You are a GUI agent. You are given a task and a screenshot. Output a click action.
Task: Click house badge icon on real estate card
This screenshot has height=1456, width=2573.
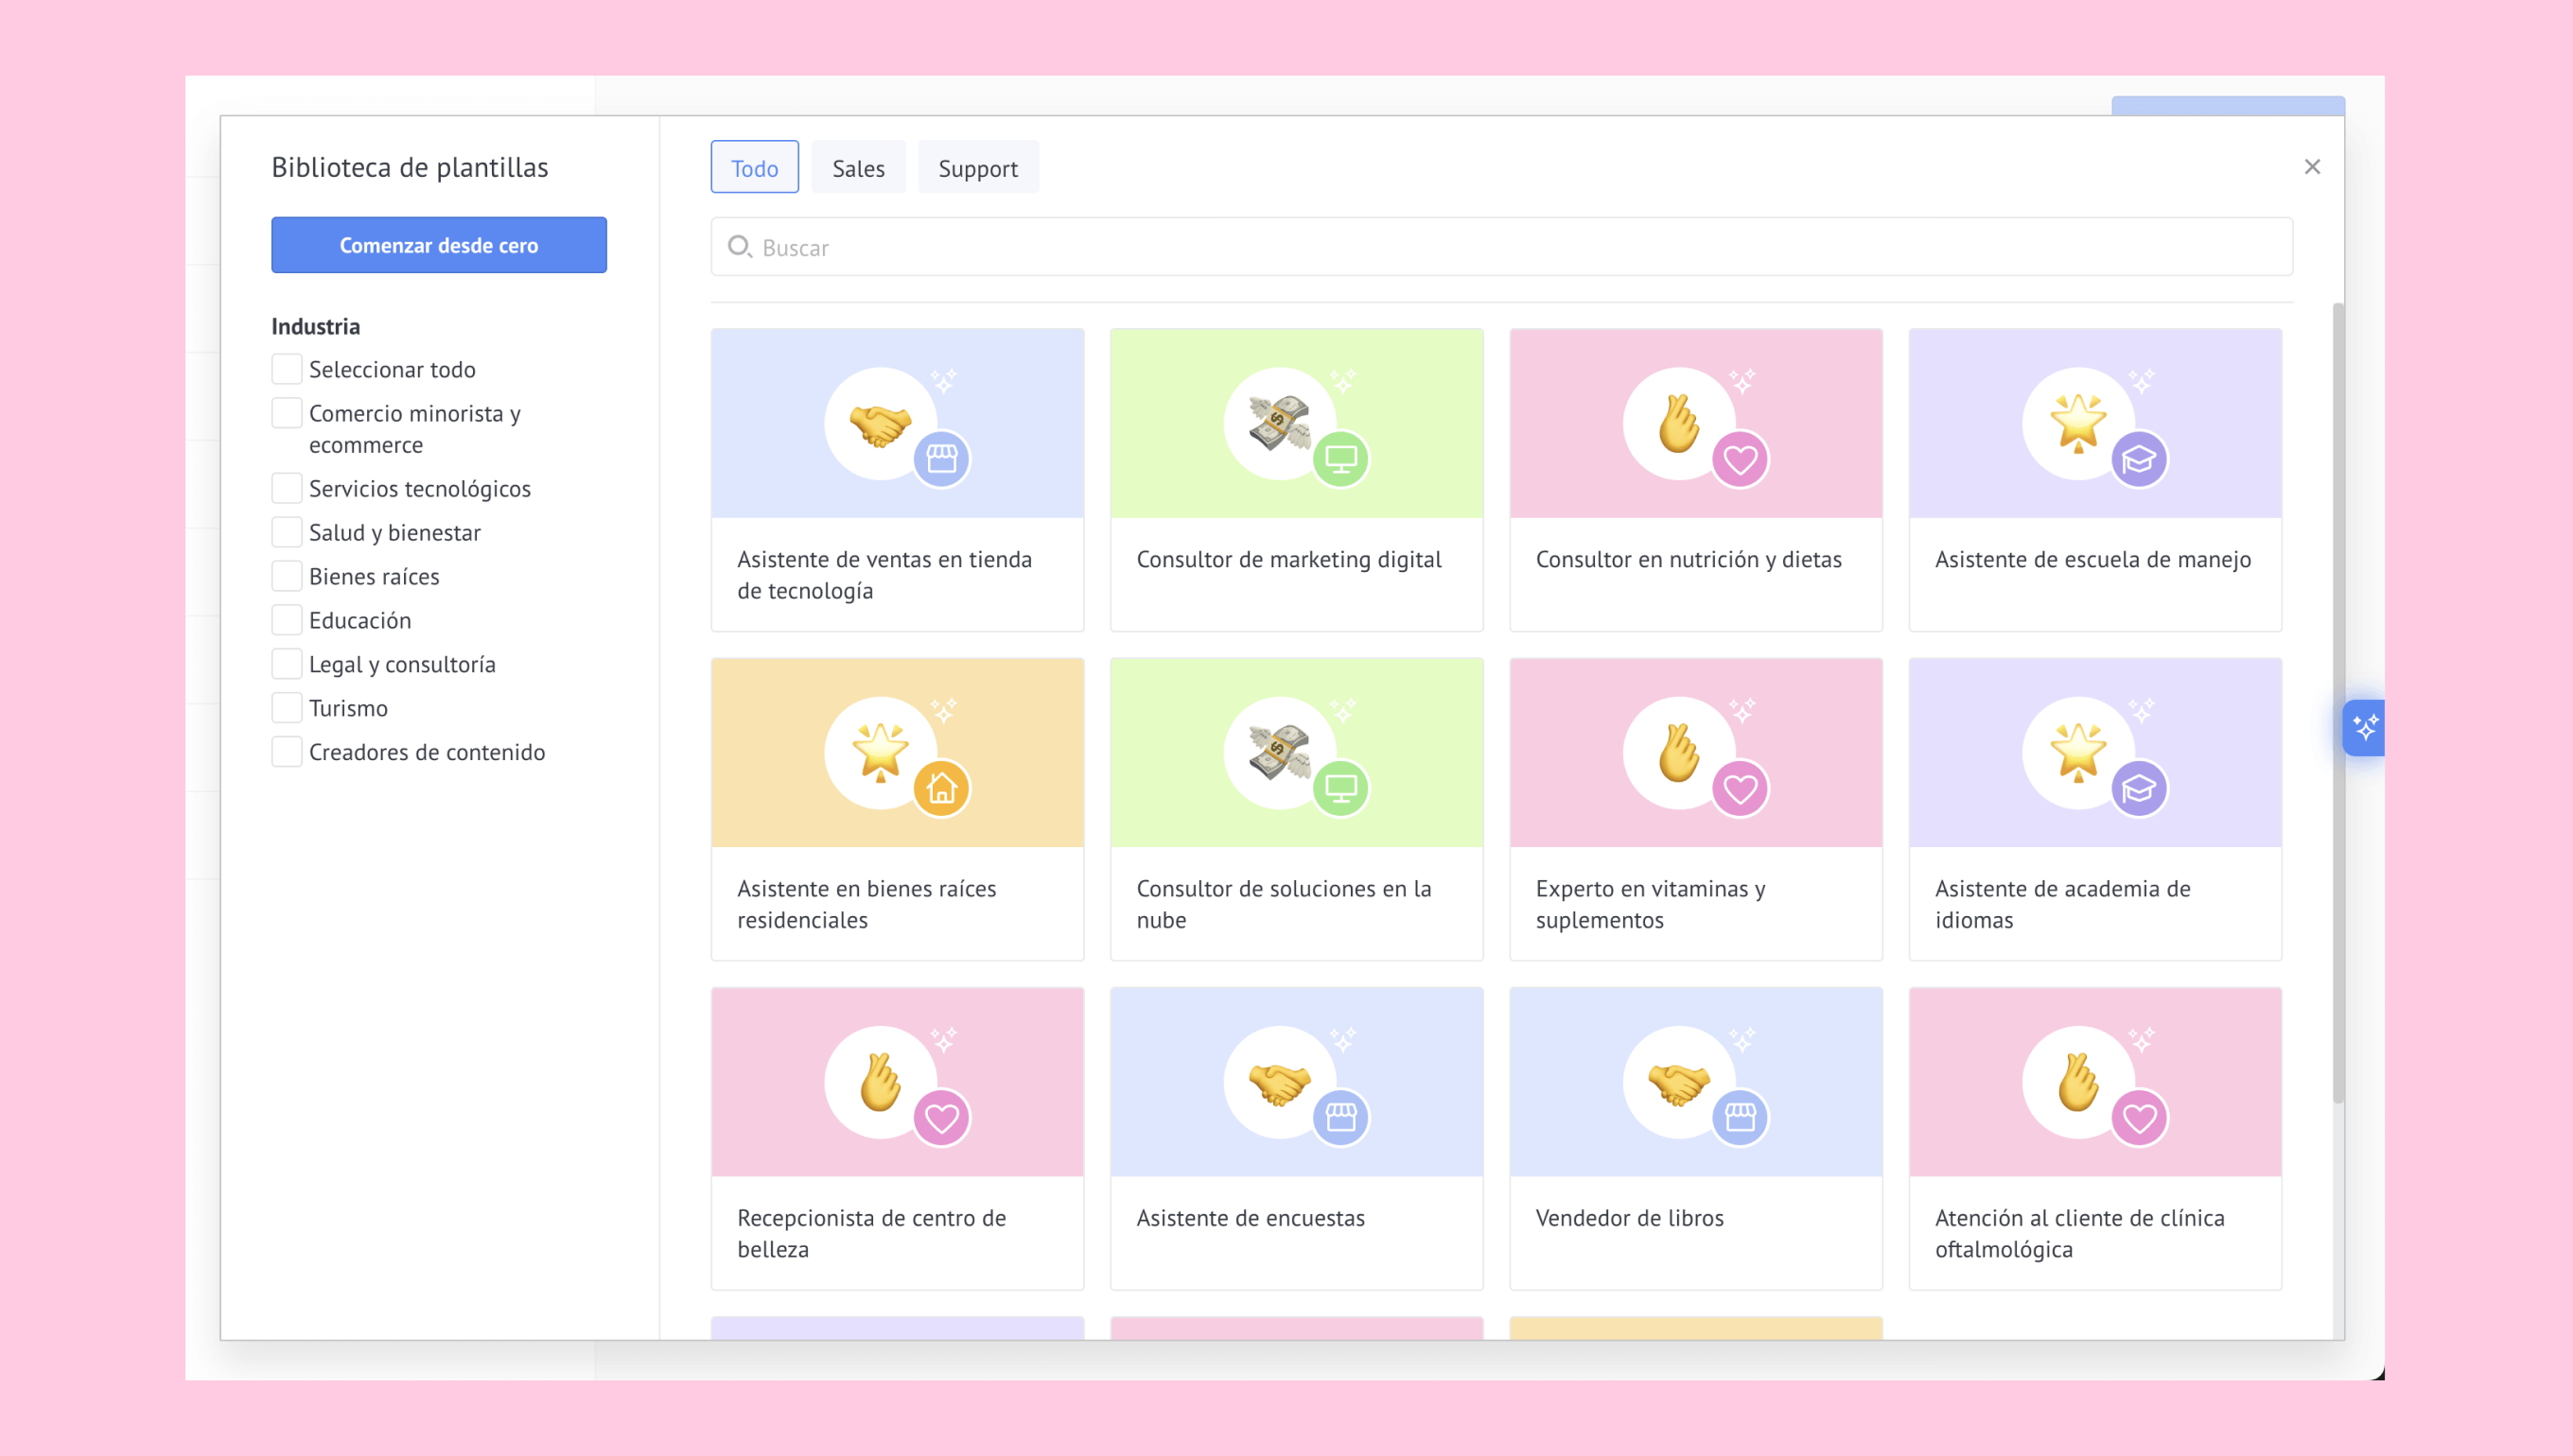pos(941,789)
